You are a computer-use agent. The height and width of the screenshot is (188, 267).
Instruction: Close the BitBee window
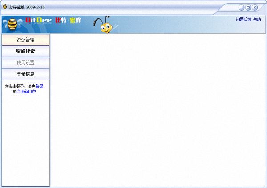(x=255, y=8)
